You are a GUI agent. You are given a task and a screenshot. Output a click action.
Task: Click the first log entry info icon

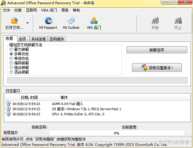coord(8,103)
